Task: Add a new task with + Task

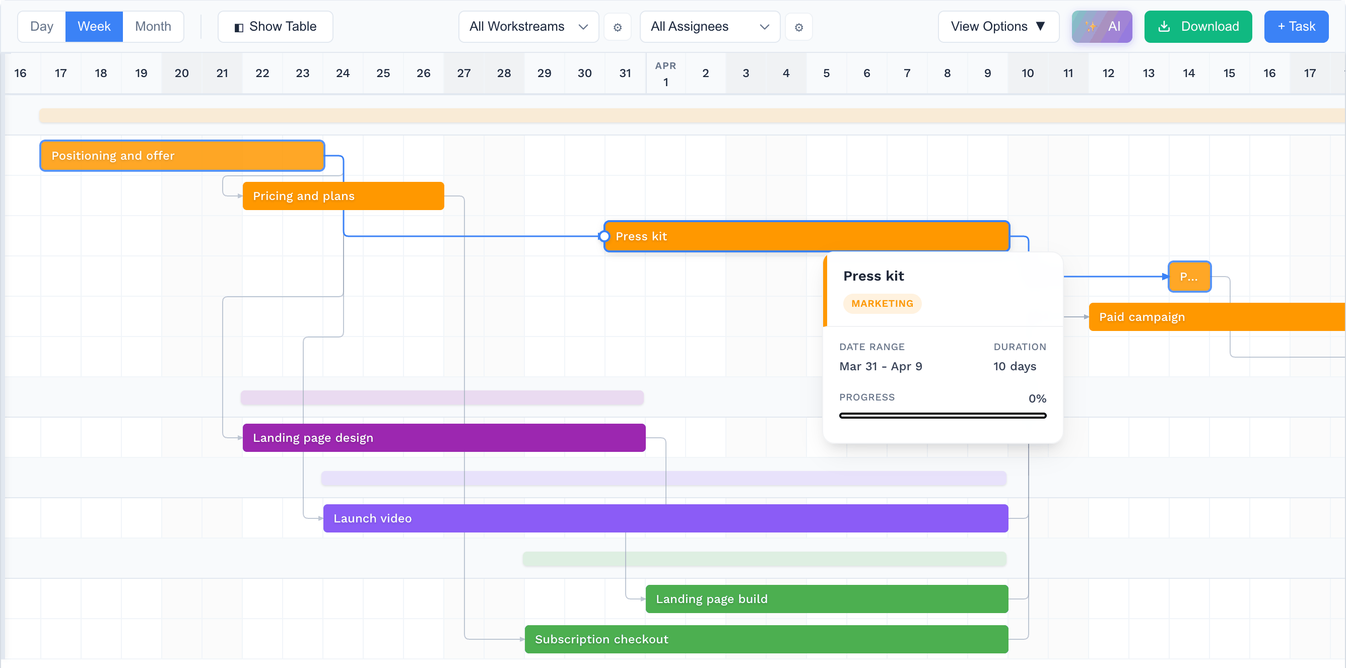Action: (x=1296, y=26)
